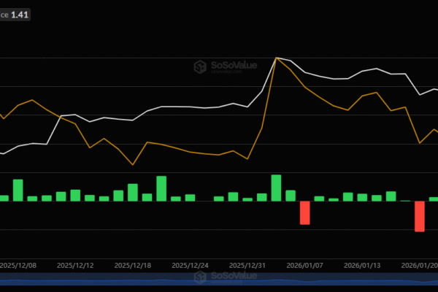
Task: Click the 2025/12/31 date label
Action: click(247, 266)
